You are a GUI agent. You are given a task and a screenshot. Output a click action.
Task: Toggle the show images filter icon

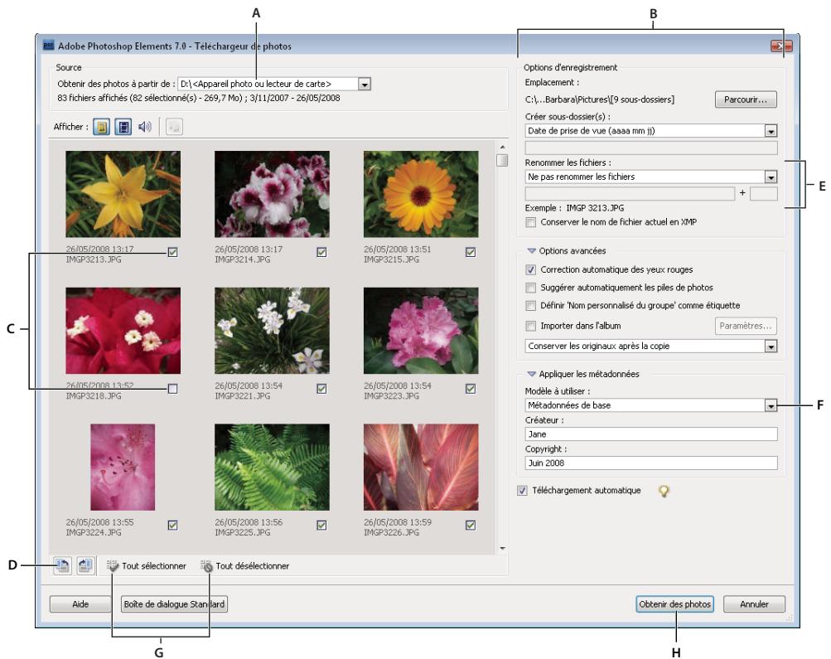(x=101, y=127)
